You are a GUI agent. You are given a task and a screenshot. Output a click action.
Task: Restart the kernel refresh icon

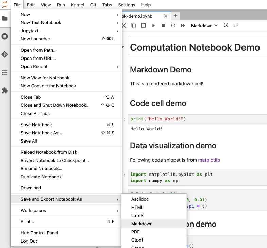(173, 26)
